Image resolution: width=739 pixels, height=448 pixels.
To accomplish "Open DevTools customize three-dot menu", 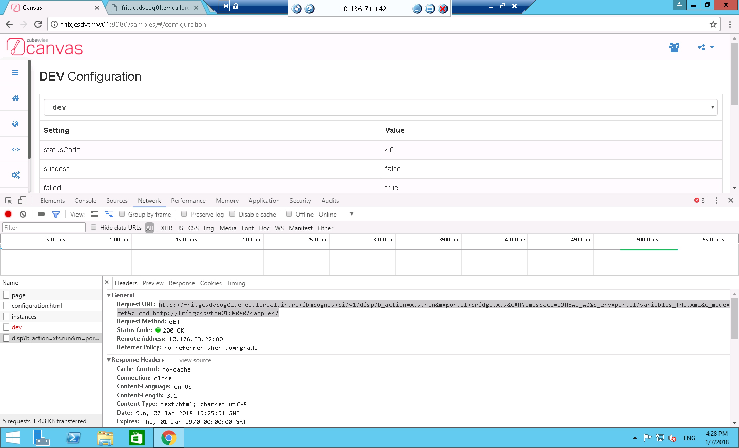I will tap(716, 200).
